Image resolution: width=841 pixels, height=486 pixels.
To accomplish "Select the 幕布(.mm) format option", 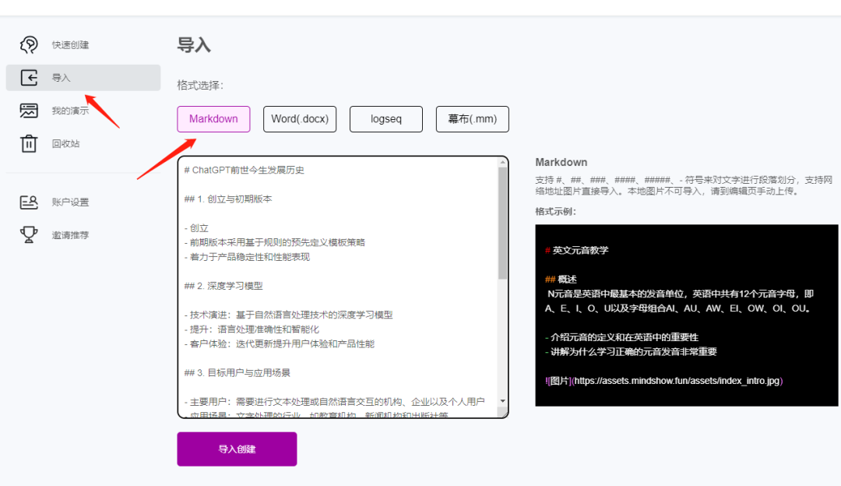I will [x=472, y=118].
